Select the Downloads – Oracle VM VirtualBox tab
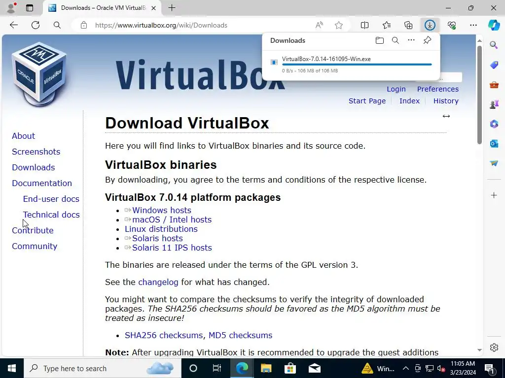 tap(103, 8)
